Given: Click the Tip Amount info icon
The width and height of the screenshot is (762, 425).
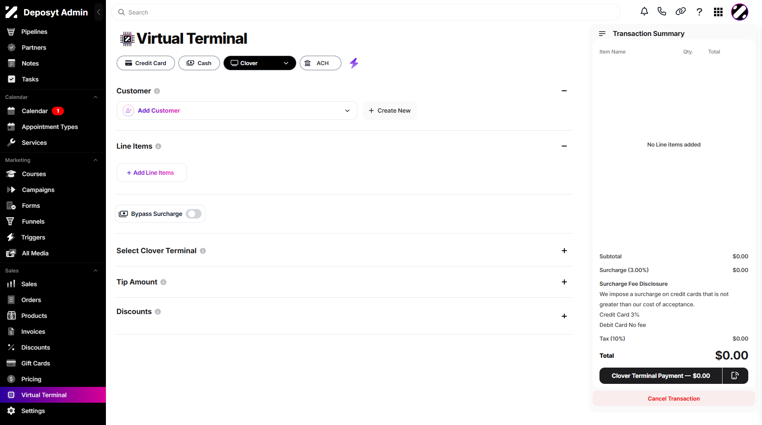Looking at the screenshot, I should [x=163, y=282].
